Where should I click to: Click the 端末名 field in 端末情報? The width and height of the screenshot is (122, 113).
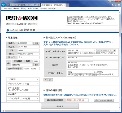pos(25,43)
